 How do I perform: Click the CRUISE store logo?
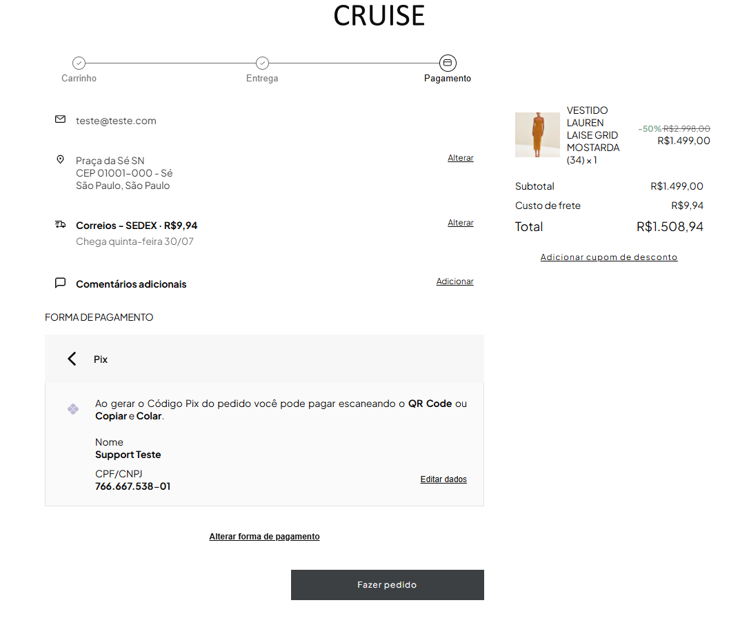[379, 15]
